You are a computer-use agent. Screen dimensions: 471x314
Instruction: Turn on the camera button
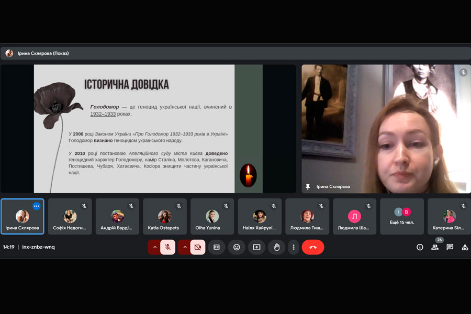coord(198,247)
